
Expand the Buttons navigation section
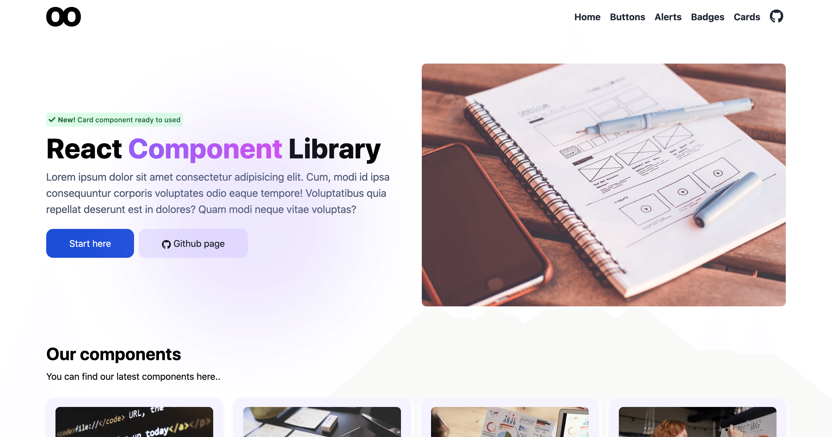(x=627, y=16)
